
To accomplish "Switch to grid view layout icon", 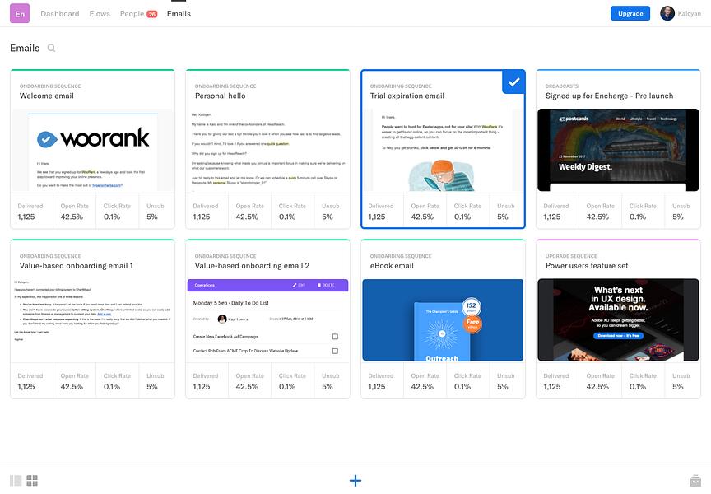I will pyautogui.click(x=32, y=480).
